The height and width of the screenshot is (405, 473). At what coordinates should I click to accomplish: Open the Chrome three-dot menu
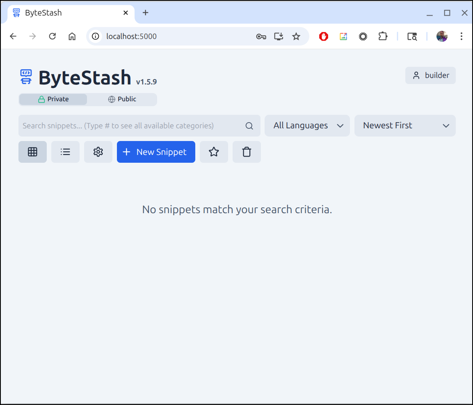462,36
